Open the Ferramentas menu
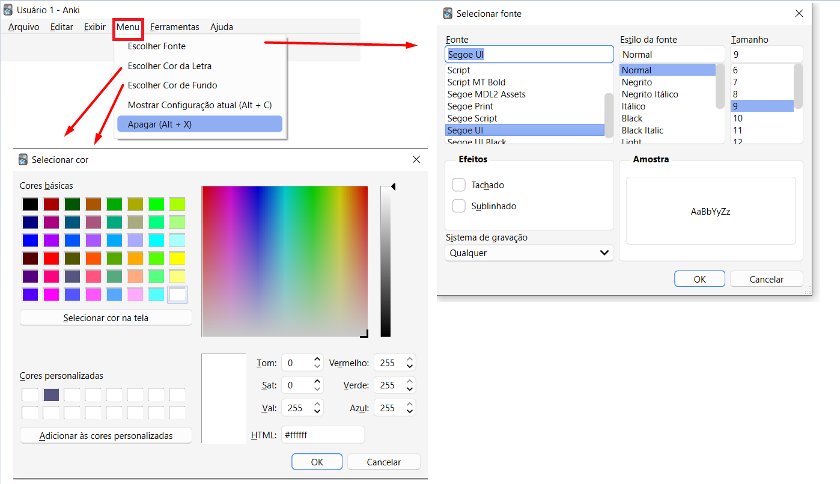Viewport: 840px width, 484px height. tap(175, 27)
